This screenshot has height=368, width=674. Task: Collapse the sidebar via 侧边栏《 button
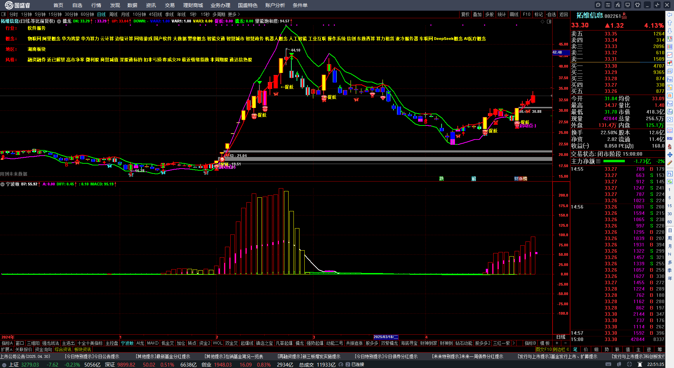(x=561, y=349)
